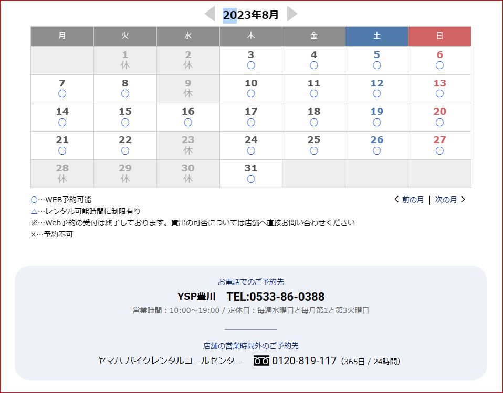Click the call center number 0120-819-117
The image size is (503, 393).
click(x=304, y=361)
